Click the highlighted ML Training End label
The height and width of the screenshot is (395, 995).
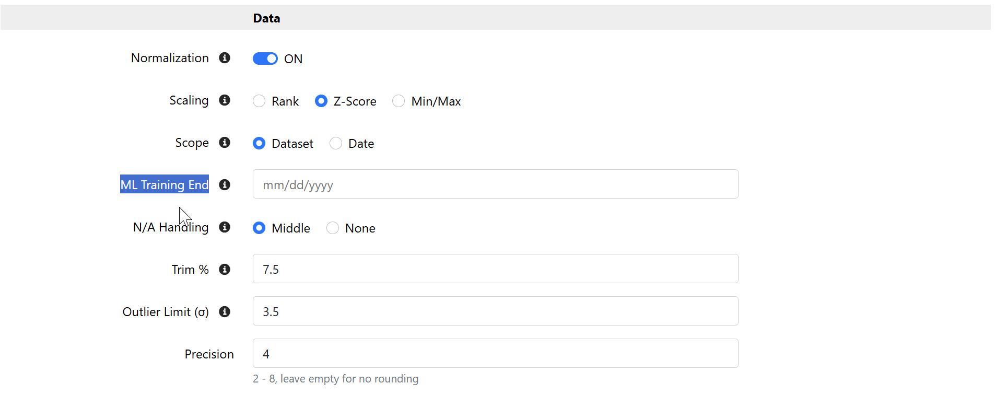pos(165,184)
